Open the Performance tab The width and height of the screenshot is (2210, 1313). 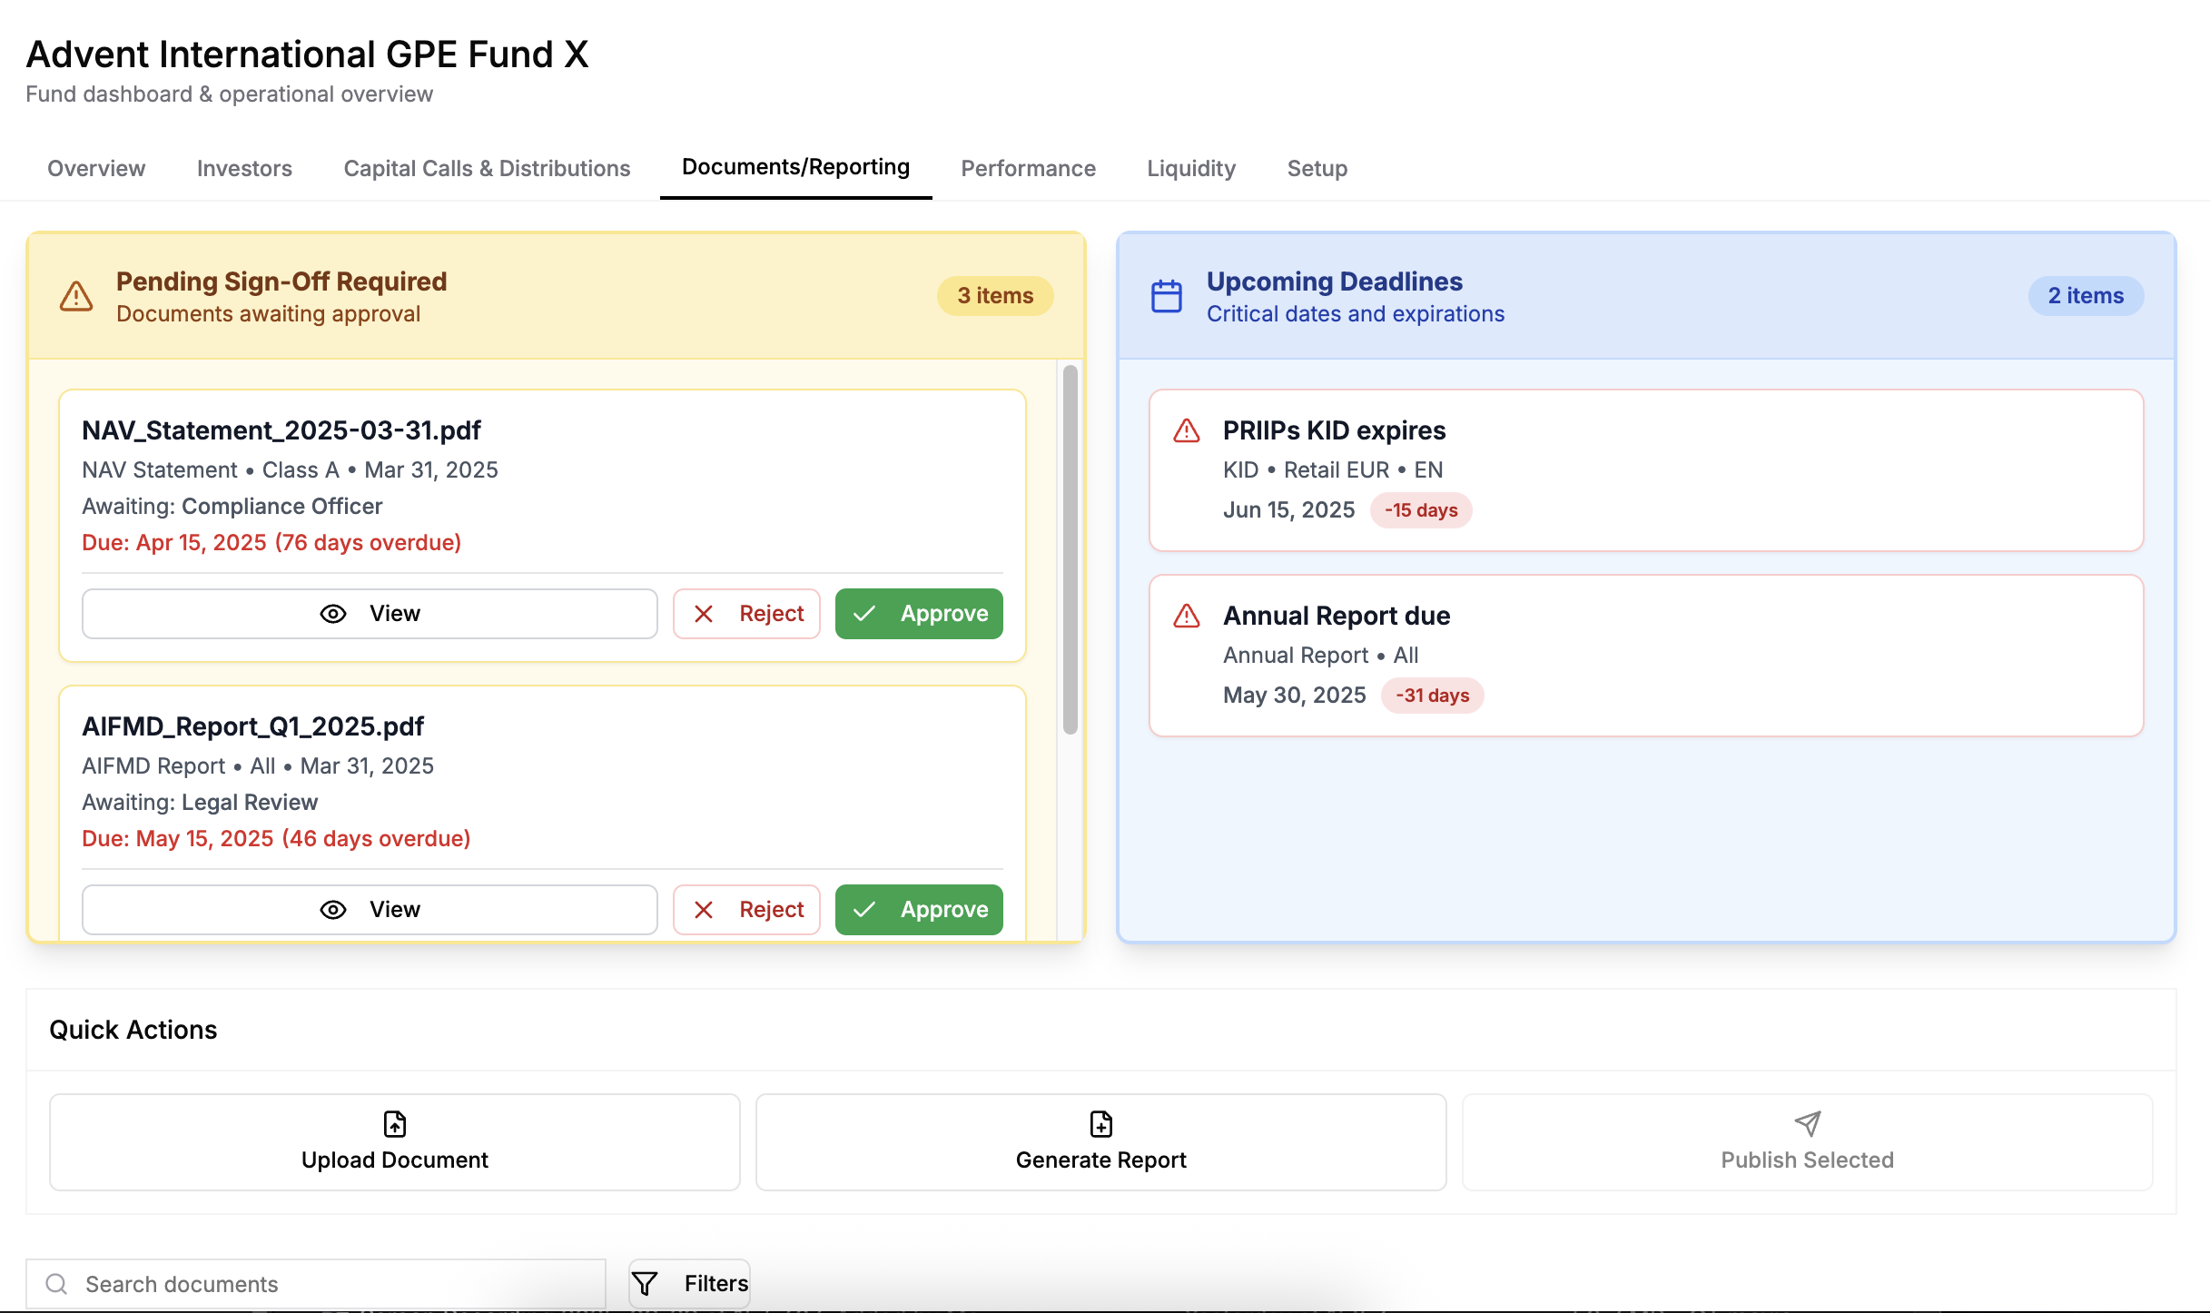coord(1028,168)
